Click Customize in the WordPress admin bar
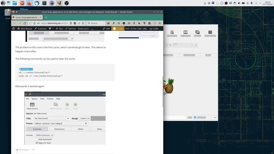Viewport: 274px width, 154px height. pyautogui.click(x=40, y=29)
